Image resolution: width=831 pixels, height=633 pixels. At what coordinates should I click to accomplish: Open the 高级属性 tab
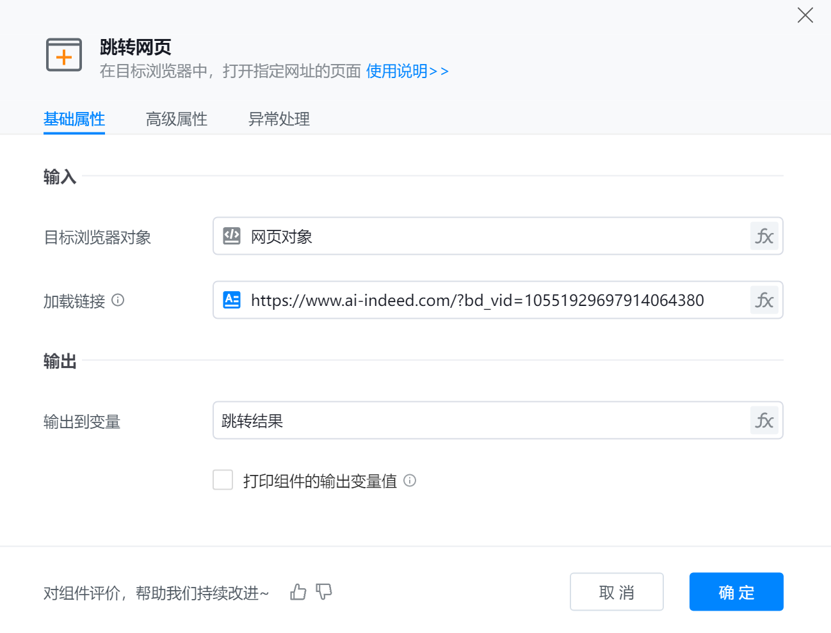177,119
